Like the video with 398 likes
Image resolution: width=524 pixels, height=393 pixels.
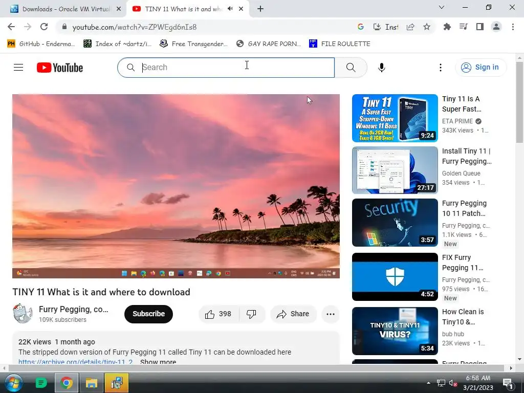coord(219,314)
